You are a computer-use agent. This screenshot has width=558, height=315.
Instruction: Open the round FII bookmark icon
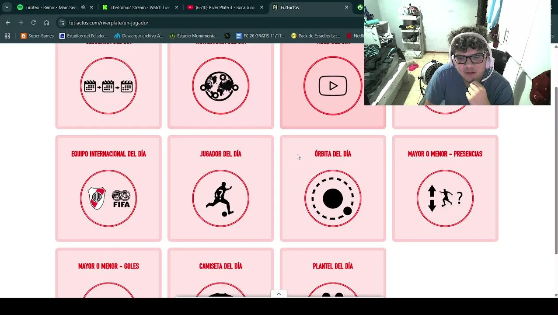227,36
